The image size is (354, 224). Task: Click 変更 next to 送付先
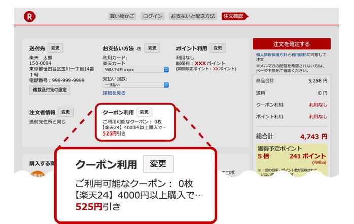[55, 48]
